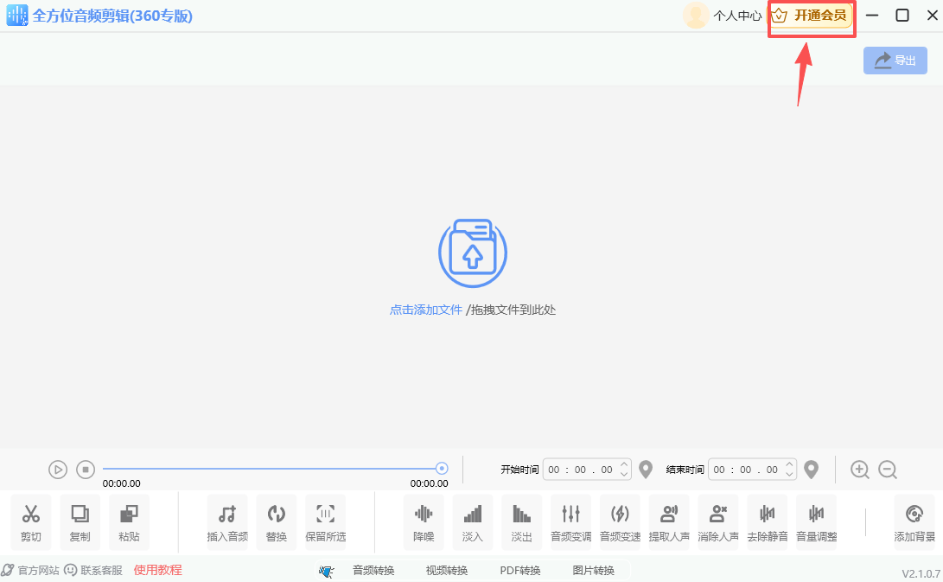Apply the 淡入 fade-in effect
The image size is (943, 582).
473,521
